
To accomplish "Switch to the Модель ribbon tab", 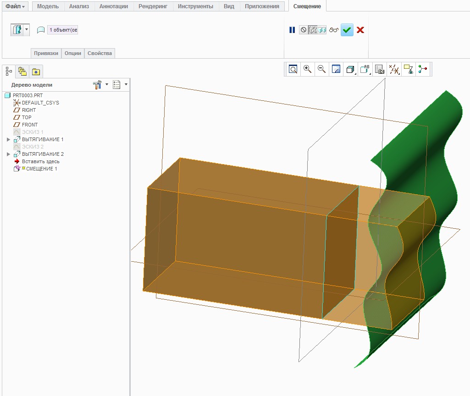I will coord(48,6).
